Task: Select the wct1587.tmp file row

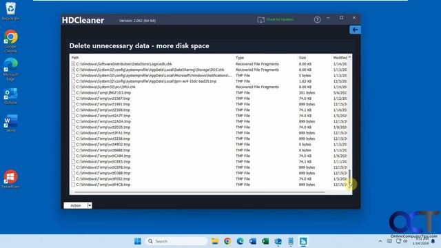Action: (x=209, y=99)
